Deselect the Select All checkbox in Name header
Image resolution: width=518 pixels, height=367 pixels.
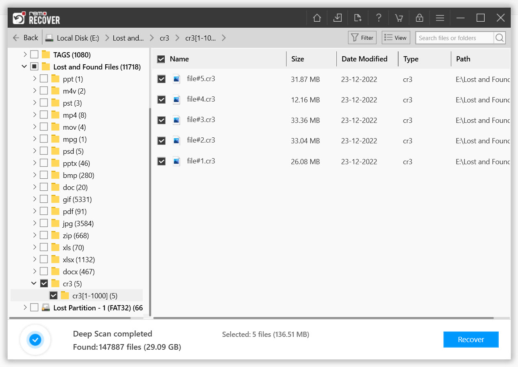click(161, 59)
